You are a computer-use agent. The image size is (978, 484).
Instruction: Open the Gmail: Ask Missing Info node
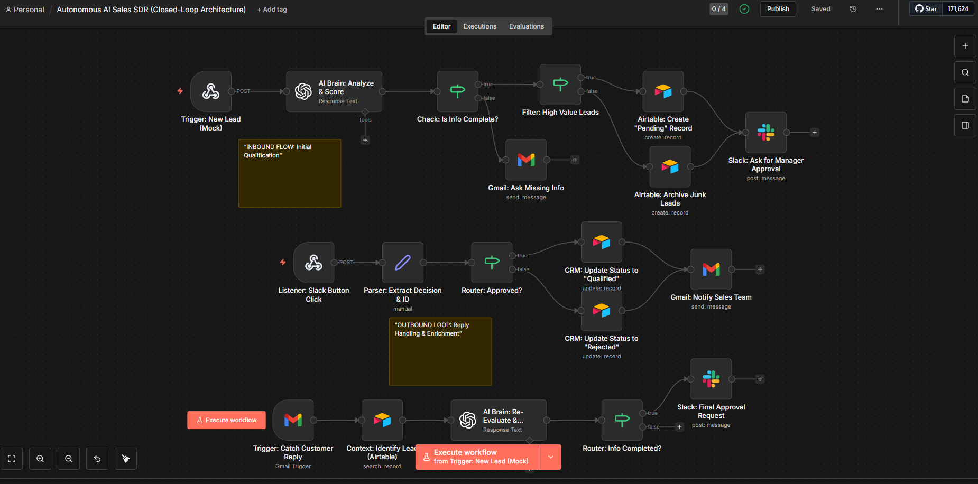pos(526,160)
